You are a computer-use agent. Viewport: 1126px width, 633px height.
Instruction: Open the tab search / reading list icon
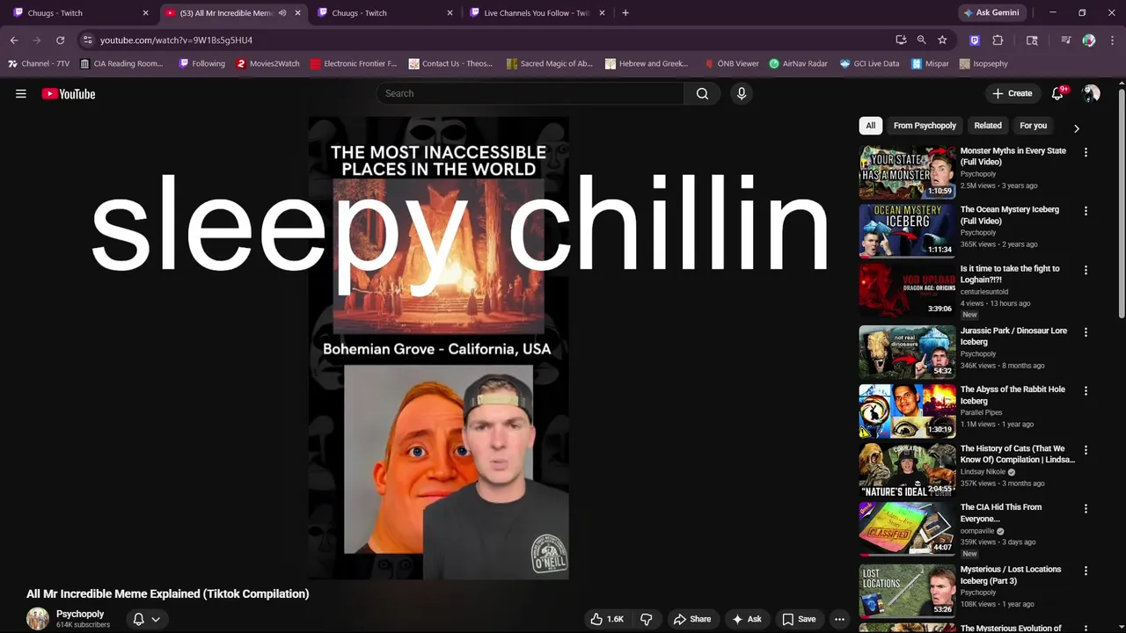coord(1032,40)
